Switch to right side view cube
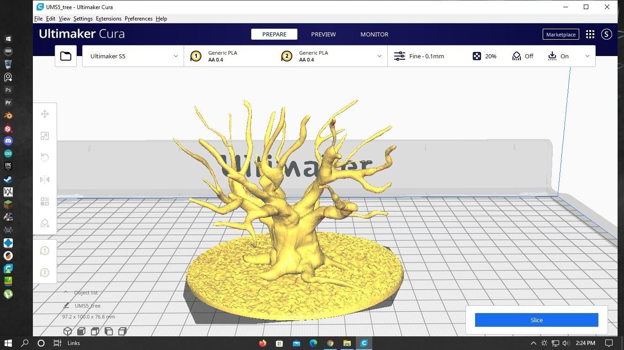Viewport: 624px width, 350px height. pyautogui.click(x=122, y=331)
